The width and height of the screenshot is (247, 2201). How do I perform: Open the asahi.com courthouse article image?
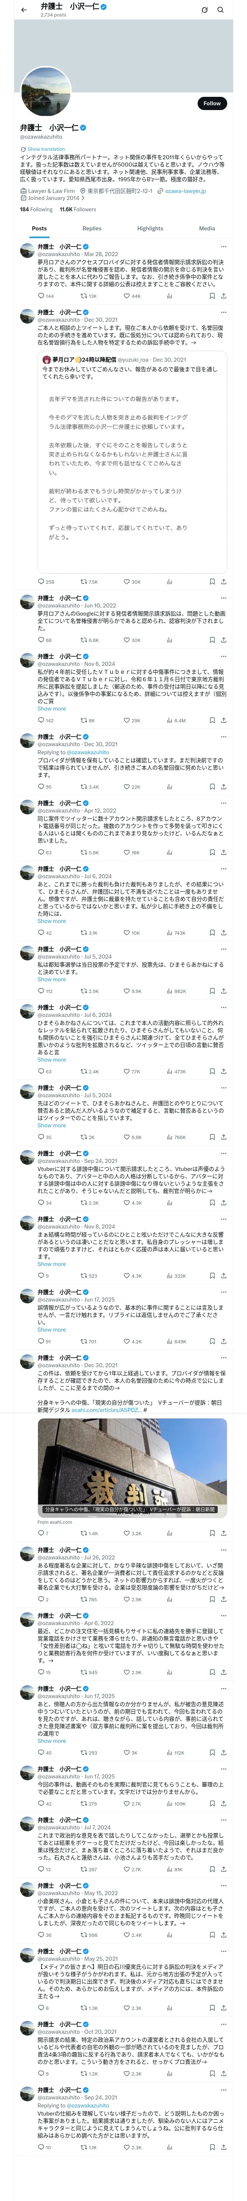point(132,1465)
